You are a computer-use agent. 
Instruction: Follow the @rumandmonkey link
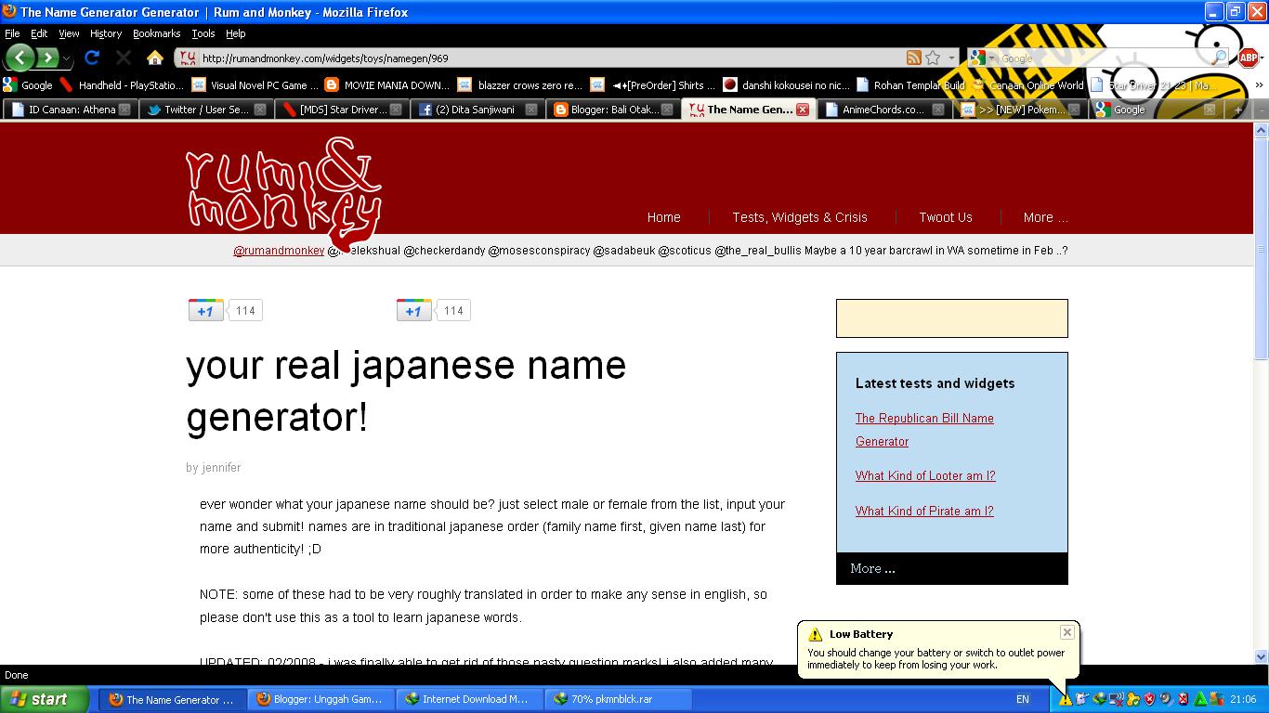pos(278,250)
